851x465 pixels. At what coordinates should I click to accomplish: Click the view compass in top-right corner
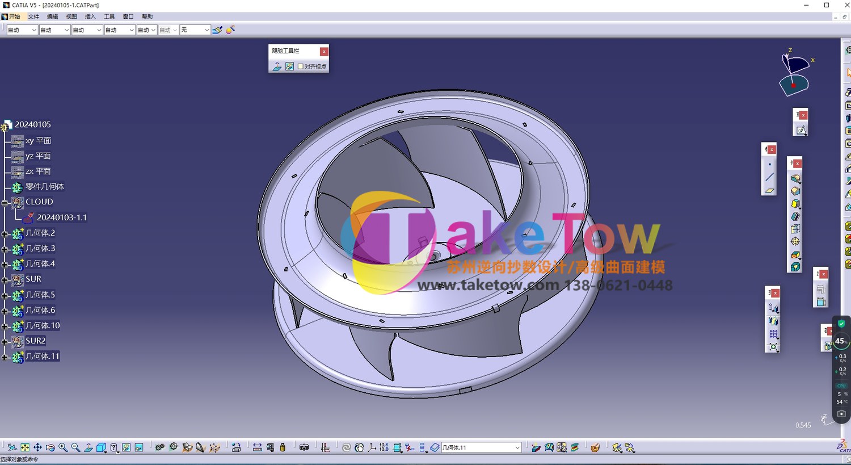coord(795,73)
